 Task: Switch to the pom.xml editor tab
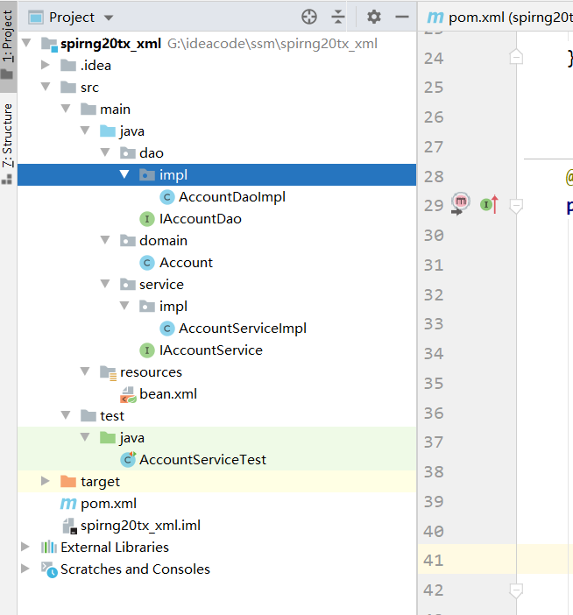pyautogui.click(x=499, y=18)
